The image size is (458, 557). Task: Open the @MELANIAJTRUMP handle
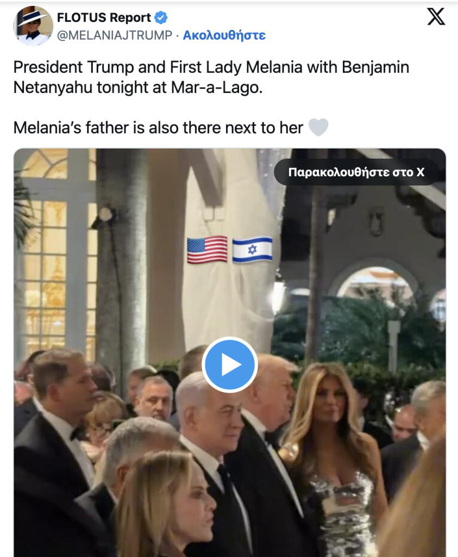[x=115, y=35]
